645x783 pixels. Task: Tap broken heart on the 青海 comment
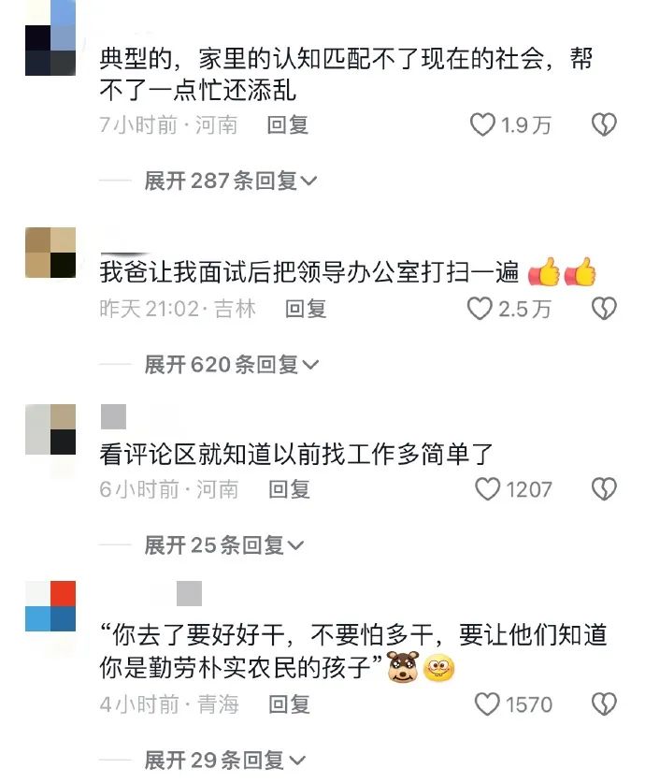(604, 704)
